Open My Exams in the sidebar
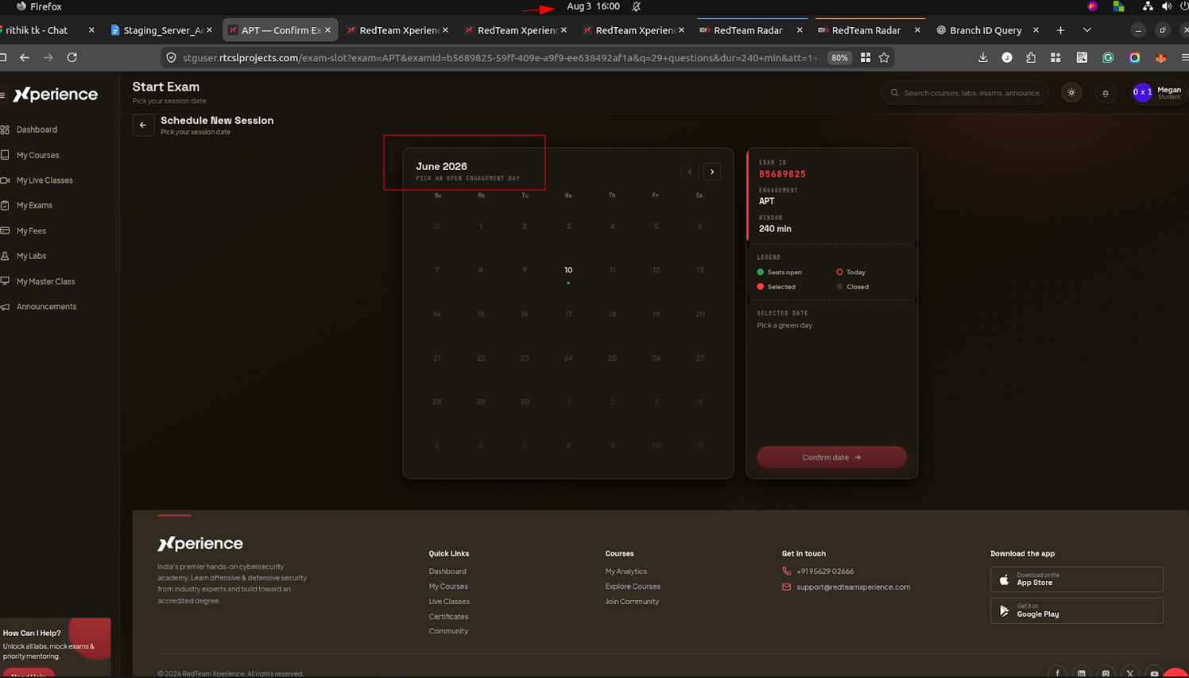Screen dimensions: 1189x678 point(34,205)
